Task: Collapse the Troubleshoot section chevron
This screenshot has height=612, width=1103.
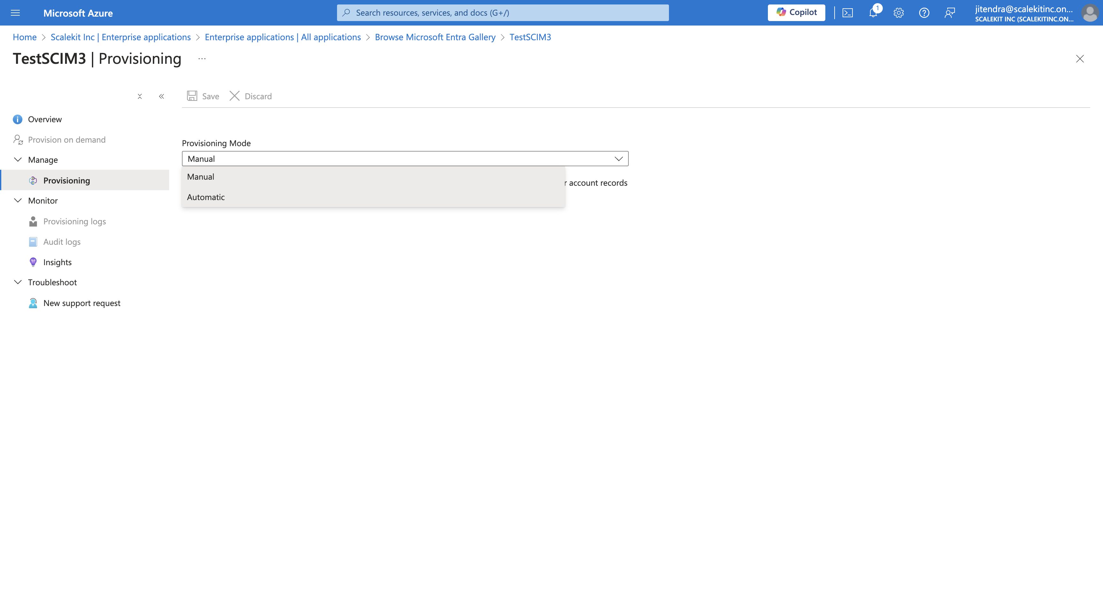Action: [x=18, y=282]
